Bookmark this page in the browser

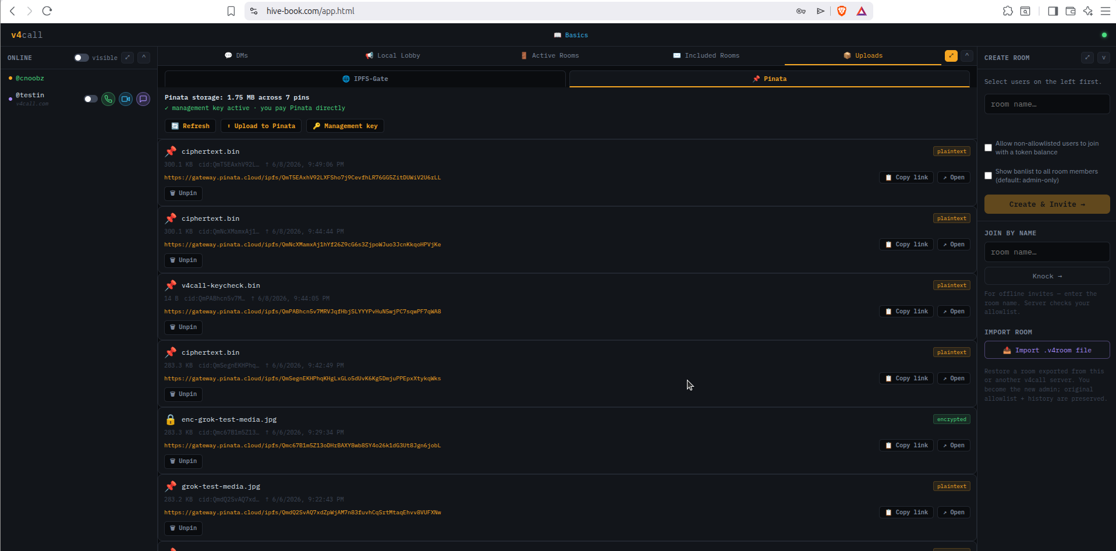[231, 11]
